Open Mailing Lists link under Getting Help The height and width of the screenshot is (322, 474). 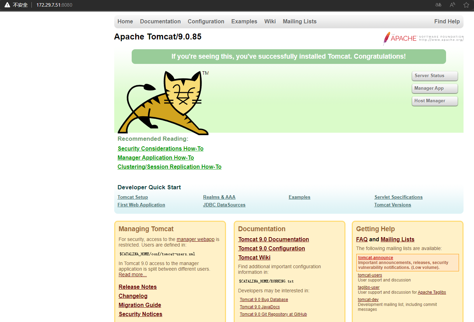pyautogui.click(x=398, y=240)
